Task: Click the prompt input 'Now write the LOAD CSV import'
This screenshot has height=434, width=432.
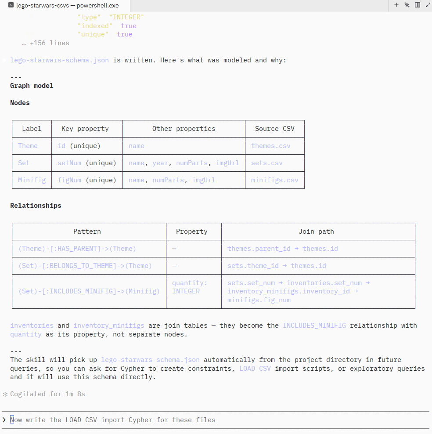Action: pos(112,420)
